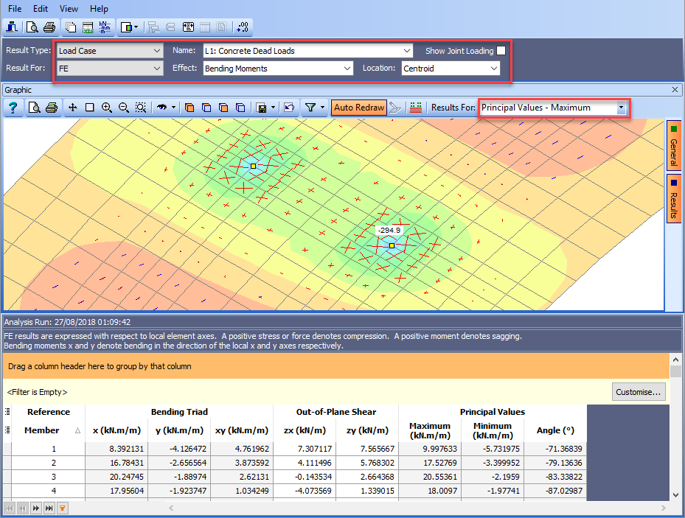The width and height of the screenshot is (685, 518).
Task: Toggle the eye visibility icon in graphic toolbar
Action: (x=162, y=108)
